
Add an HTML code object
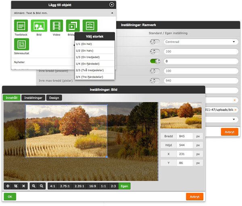90,26
